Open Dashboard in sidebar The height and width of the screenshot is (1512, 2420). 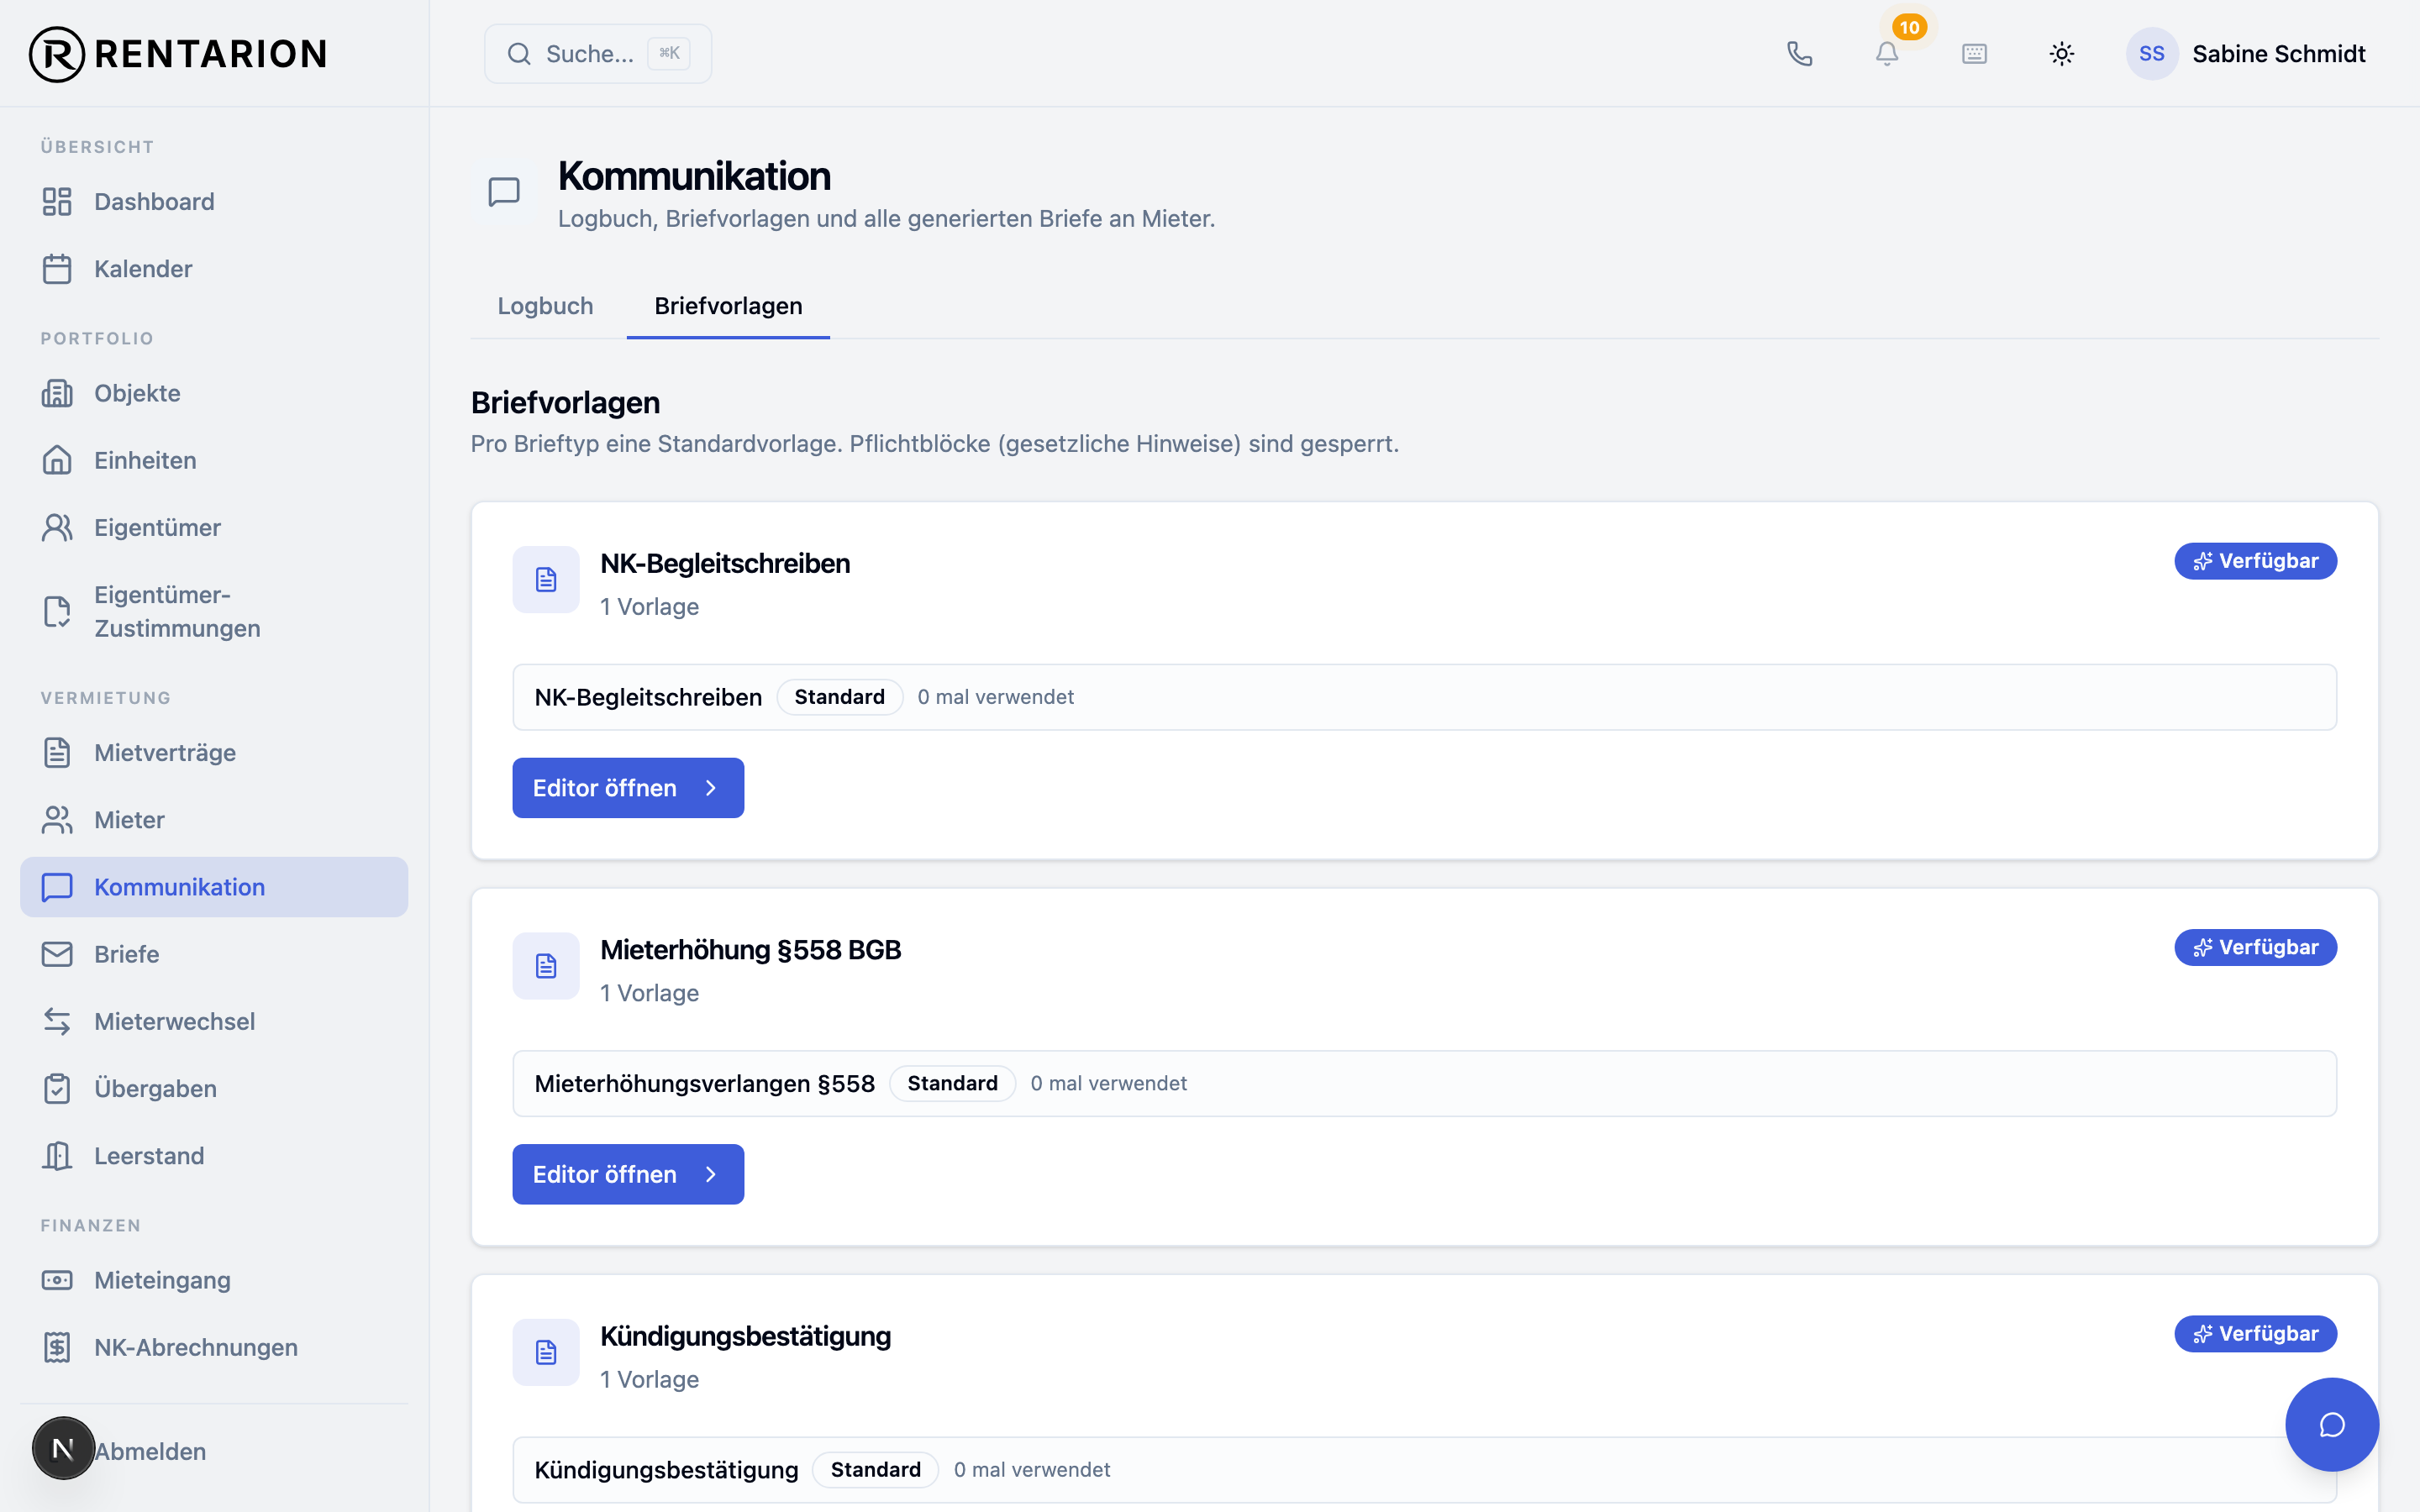tap(214, 202)
